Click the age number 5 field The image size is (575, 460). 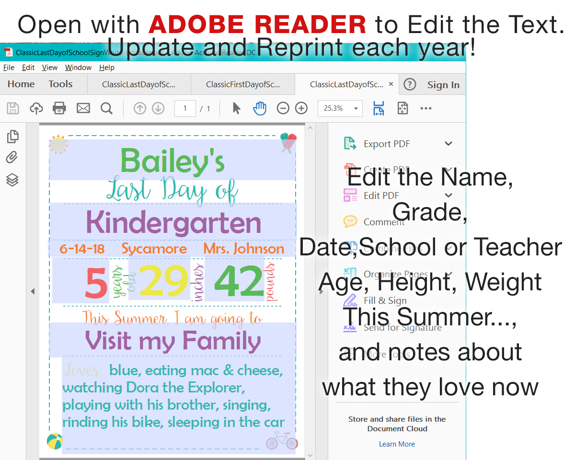80,280
